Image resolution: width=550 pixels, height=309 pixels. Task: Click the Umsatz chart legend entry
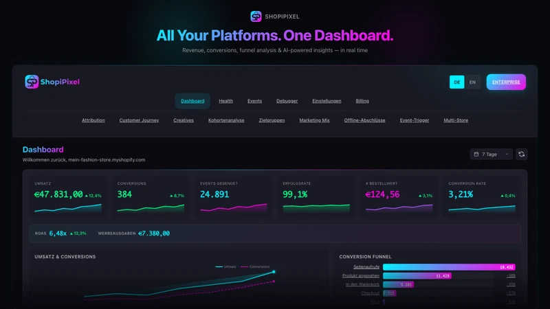click(x=226, y=266)
